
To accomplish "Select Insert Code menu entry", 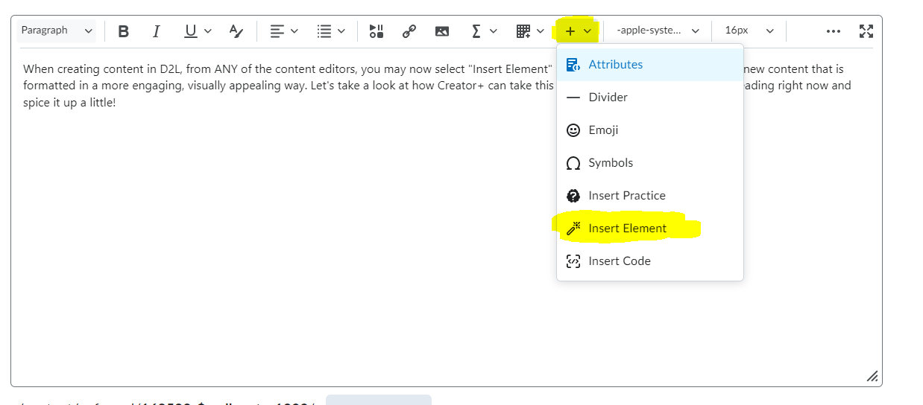I will tap(650, 261).
